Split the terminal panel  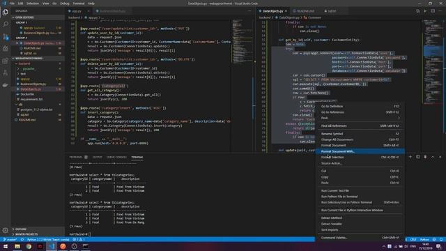[418, 157]
